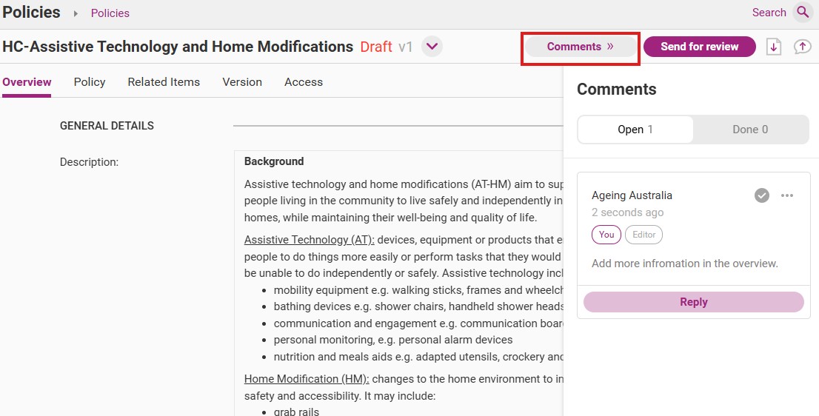Expand the version dropdown chevron
This screenshot has height=416, width=819.
[432, 47]
